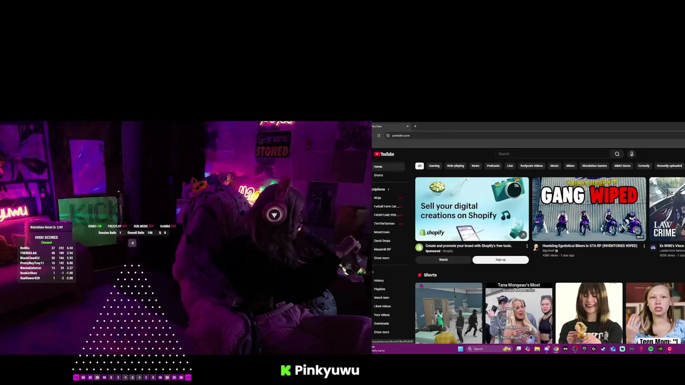
Task: Open three-dot menu on the Shopify ad
Action: click(527, 247)
